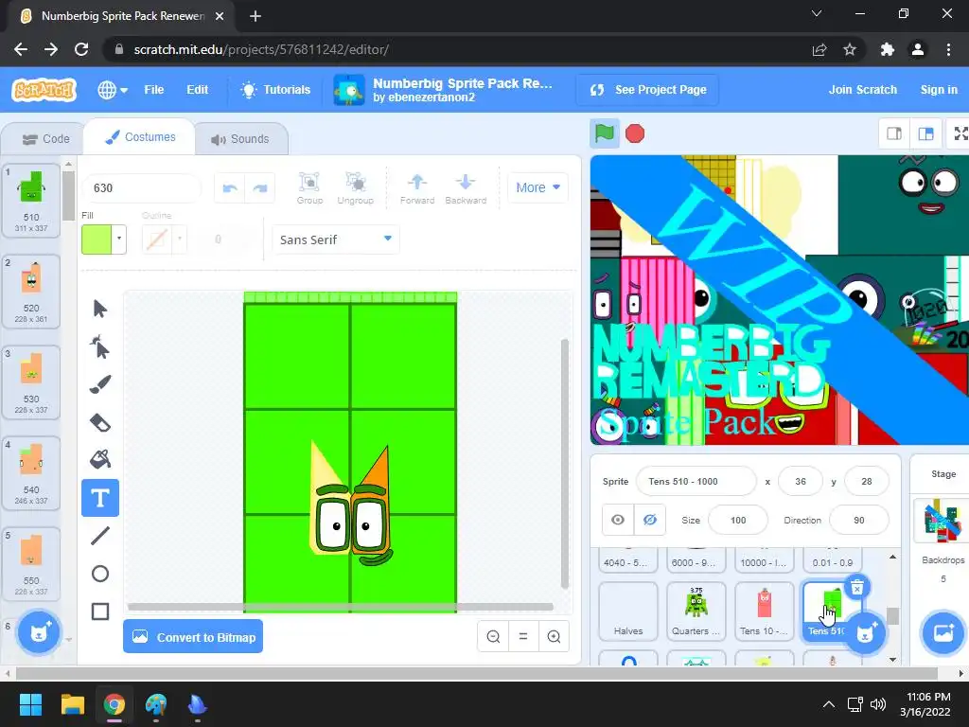Select the Text tool
This screenshot has width=969, height=727.
point(100,498)
